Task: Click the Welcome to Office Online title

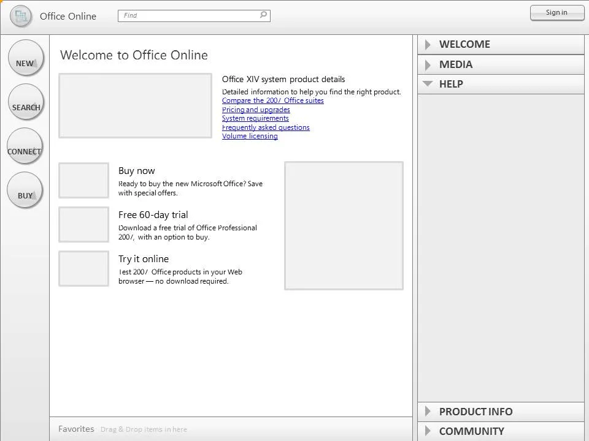Action: (134, 55)
